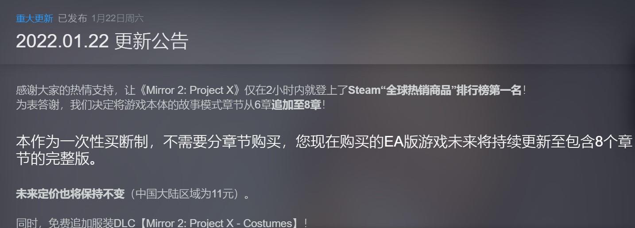The height and width of the screenshot is (228, 635).
Task: Select the 1月22日周六 publish date
Action: point(117,18)
